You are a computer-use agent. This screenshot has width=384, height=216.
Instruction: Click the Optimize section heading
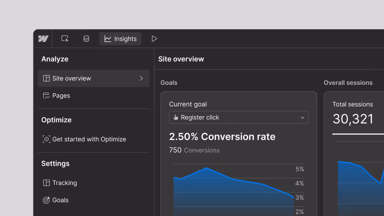(56, 120)
